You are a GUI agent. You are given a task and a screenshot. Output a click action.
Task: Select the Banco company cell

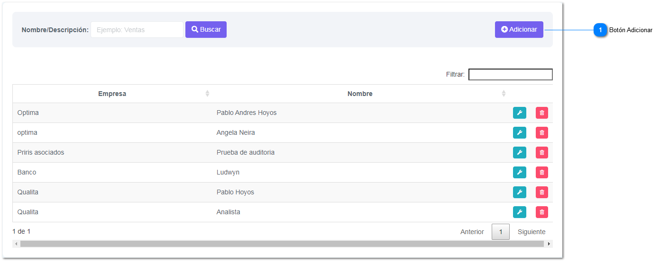click(x=112, y=173)
